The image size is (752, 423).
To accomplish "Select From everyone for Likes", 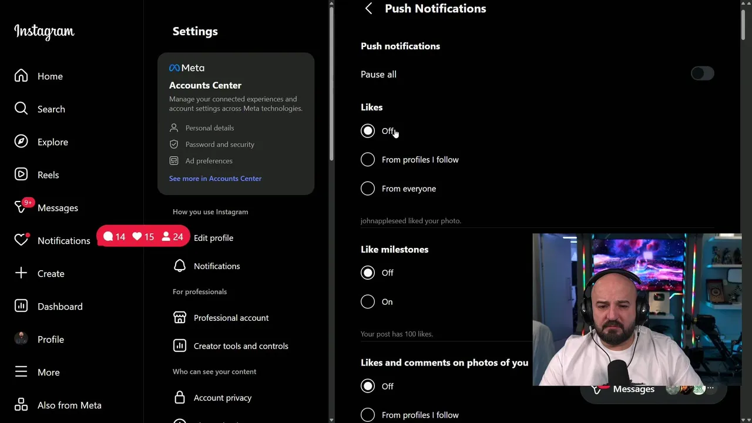I will click(x=368, y=189).
